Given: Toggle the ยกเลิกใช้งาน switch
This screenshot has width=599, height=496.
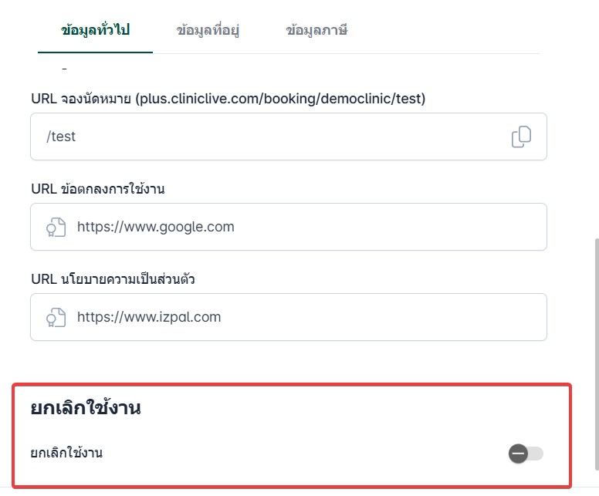Looking at the screenshot, I should (x=526, y=454).
